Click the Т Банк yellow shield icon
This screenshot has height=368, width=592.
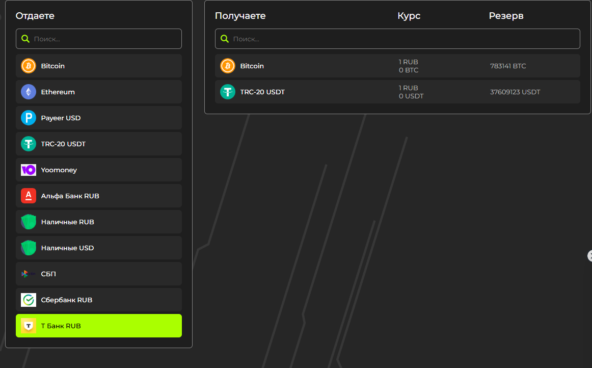tap(29, 326)
